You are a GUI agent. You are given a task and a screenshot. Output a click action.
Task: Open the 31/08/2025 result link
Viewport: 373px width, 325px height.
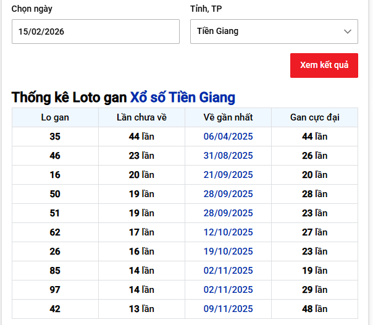click(228, 156)
